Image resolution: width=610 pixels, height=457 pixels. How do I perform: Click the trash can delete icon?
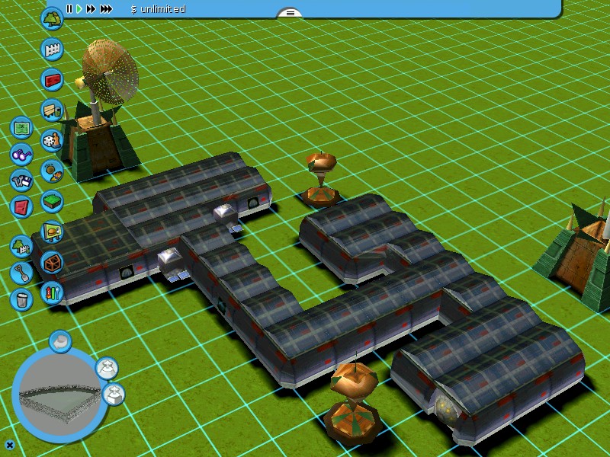22,299
